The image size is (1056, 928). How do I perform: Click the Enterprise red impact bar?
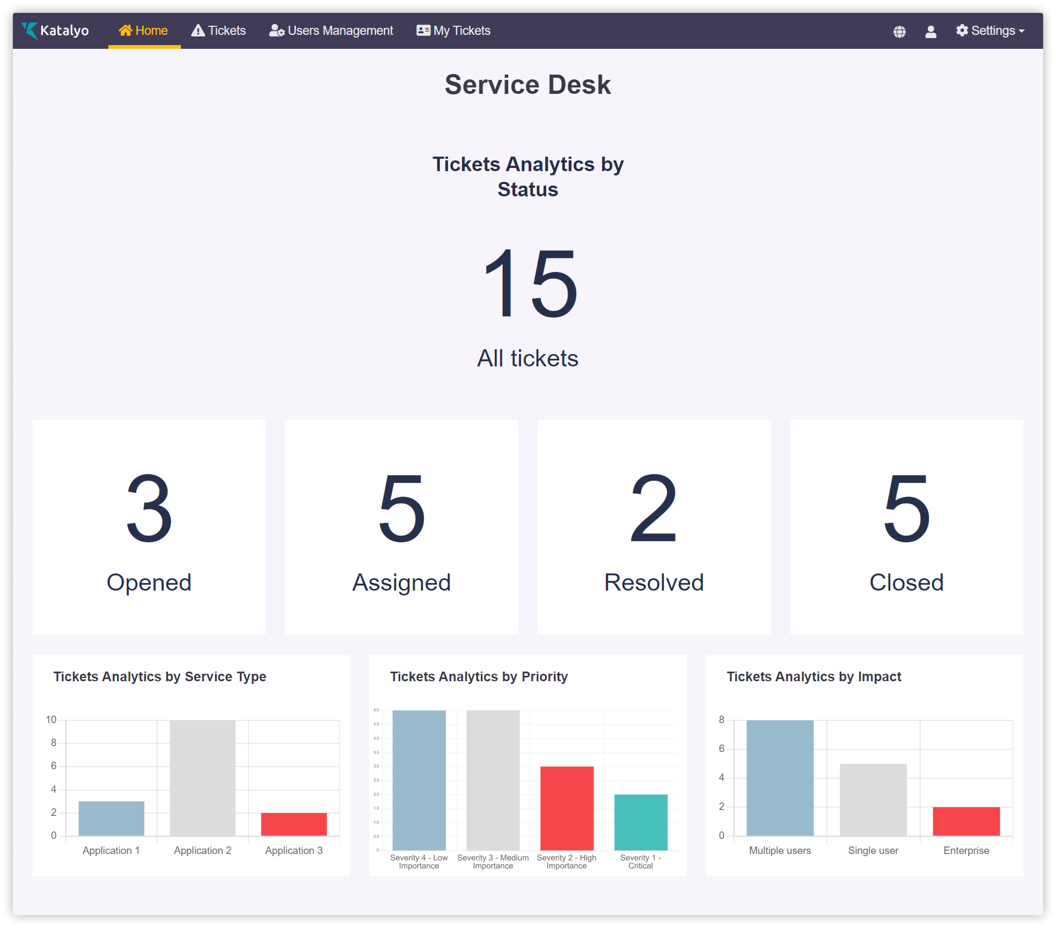[966, 821]
